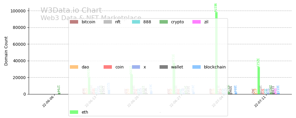
Task: Click the x legend color swatch
Action: pyautogui.click(x=136, y=67)
